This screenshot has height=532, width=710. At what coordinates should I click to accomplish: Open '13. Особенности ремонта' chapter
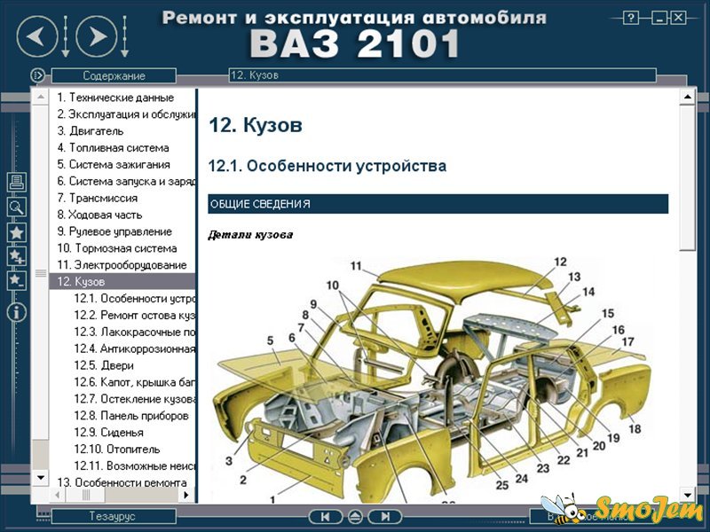click(122, 482)
